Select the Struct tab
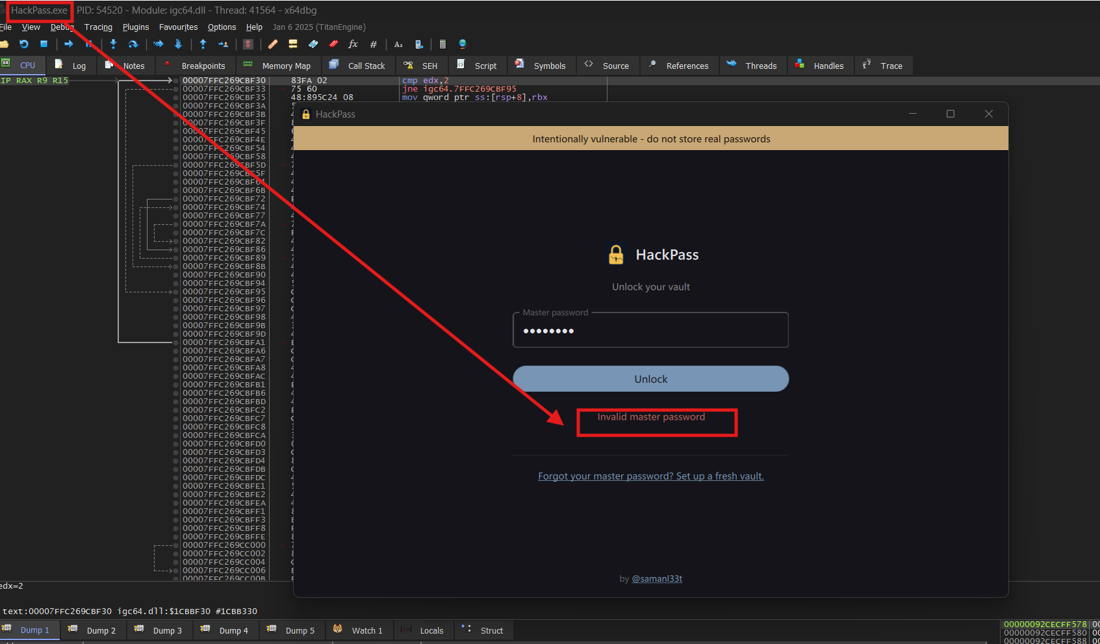Screen dimensions: 1100x644 pos(484,630)
